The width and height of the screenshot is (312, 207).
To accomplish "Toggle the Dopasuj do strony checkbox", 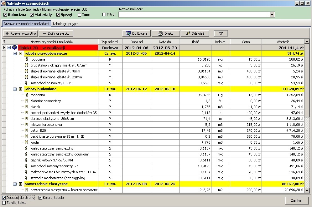I will pos(4,198).
